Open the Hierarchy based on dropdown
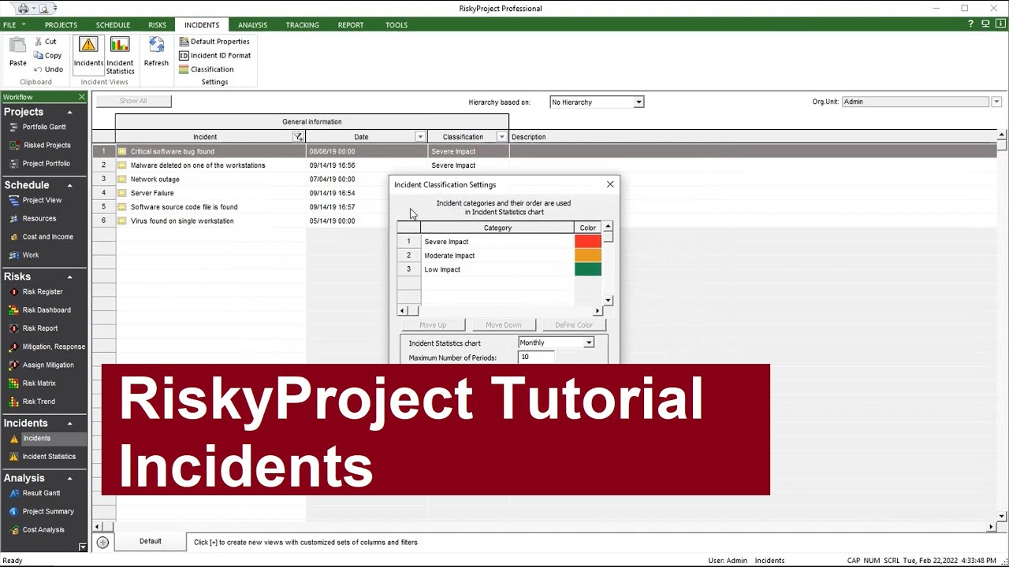 pos(639,102)
